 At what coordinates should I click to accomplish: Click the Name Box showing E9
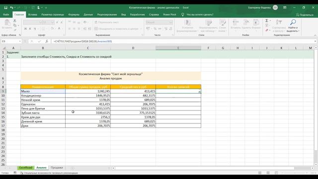click(x=10, y=41)
